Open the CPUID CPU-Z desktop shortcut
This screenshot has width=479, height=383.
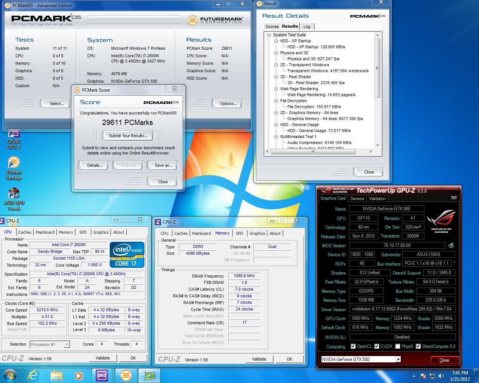(13, 139)
